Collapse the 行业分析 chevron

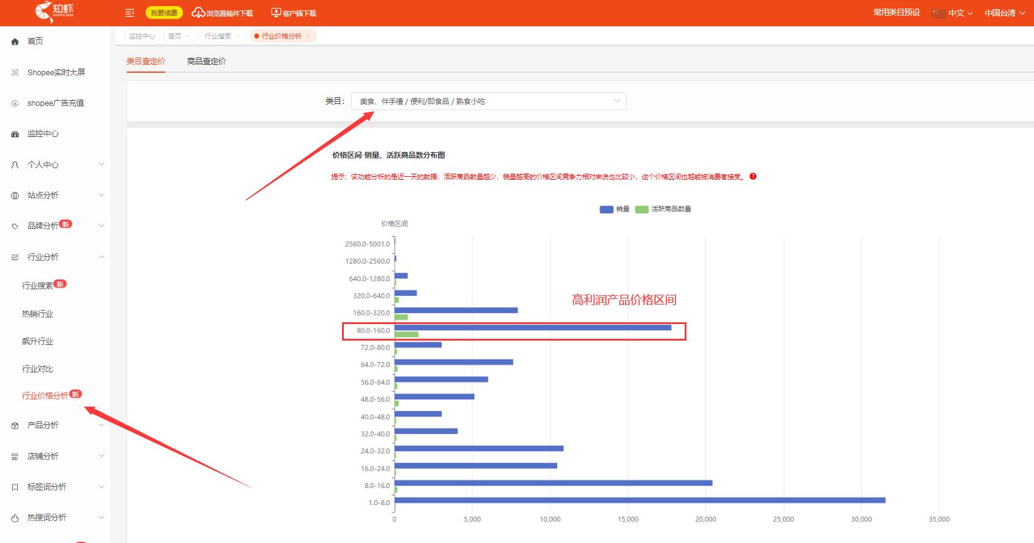(x=102, y=257)
